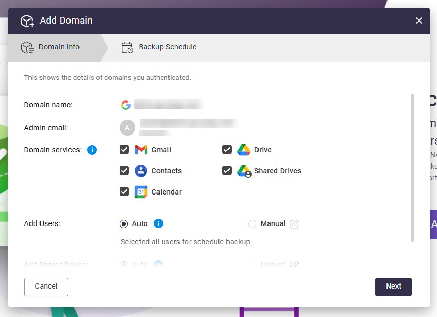Click the Contacts person icon
Viewport: 437px width, 317px height.
coord(141,171)
